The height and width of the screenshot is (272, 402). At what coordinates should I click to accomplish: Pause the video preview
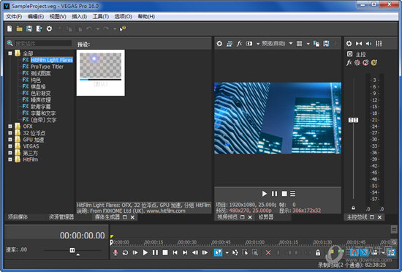[x=274, y=194]
